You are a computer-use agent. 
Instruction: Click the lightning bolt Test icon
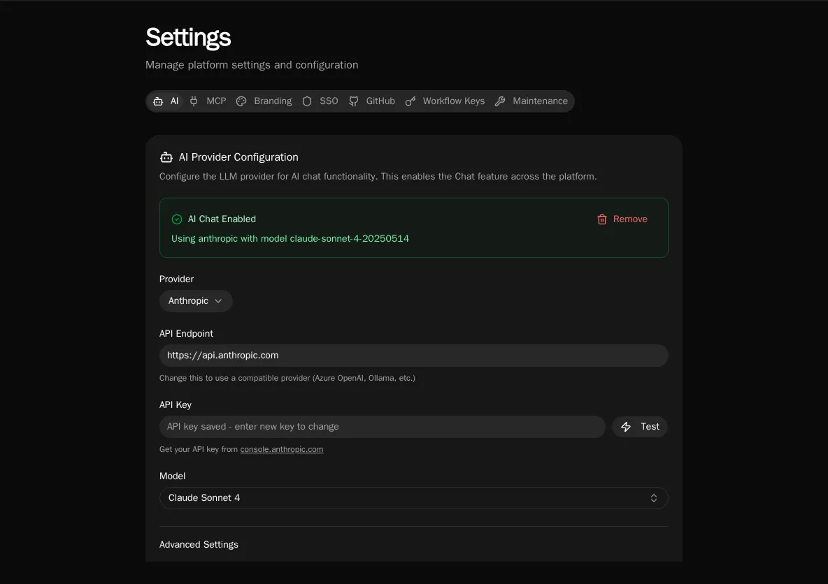[x=626, y=427]
